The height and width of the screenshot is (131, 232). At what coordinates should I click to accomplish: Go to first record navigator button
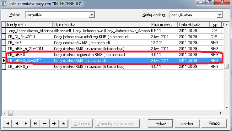[x=7, y=123]
